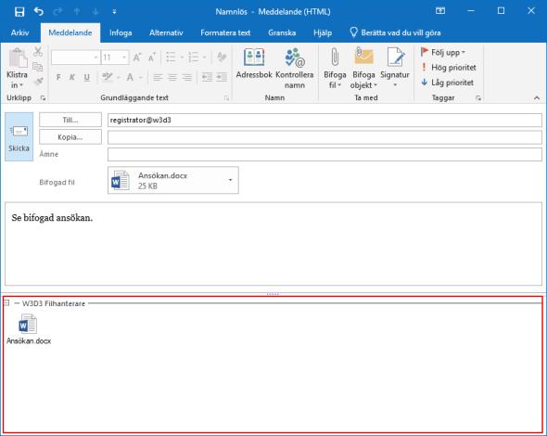The image size is (547, 436).
Task: Undo the last action
Action: click(x=39, y=11)
